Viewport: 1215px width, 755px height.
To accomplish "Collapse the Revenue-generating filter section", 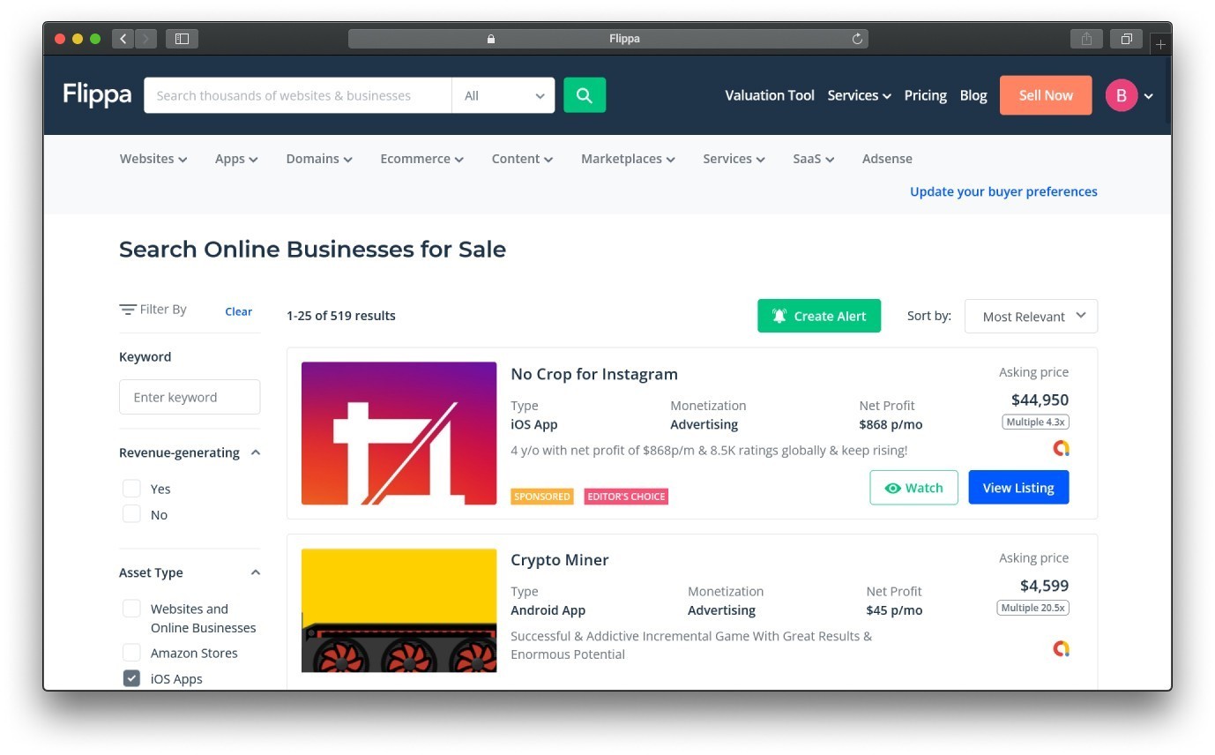I will point(256,452).
